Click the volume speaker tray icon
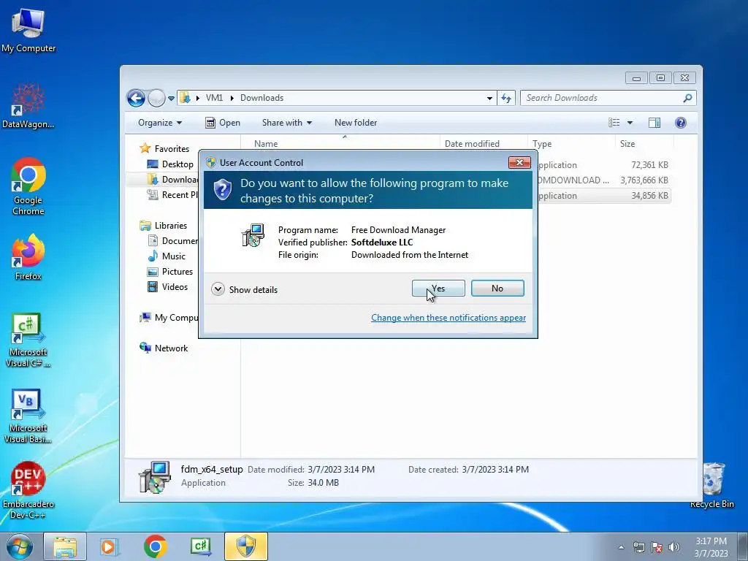The image size is (748, 561). [674, 547]
